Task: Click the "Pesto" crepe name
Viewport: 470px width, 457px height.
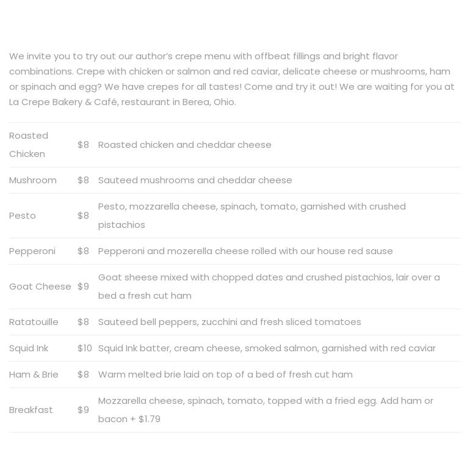Action: [23, 216]
